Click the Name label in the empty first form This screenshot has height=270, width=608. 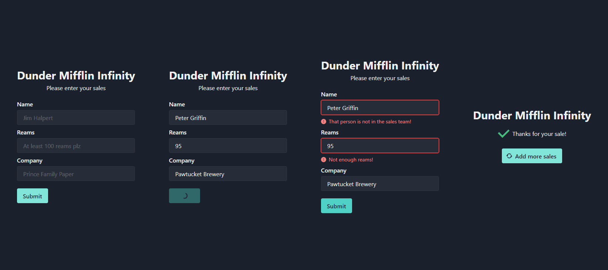pos(25,104)
